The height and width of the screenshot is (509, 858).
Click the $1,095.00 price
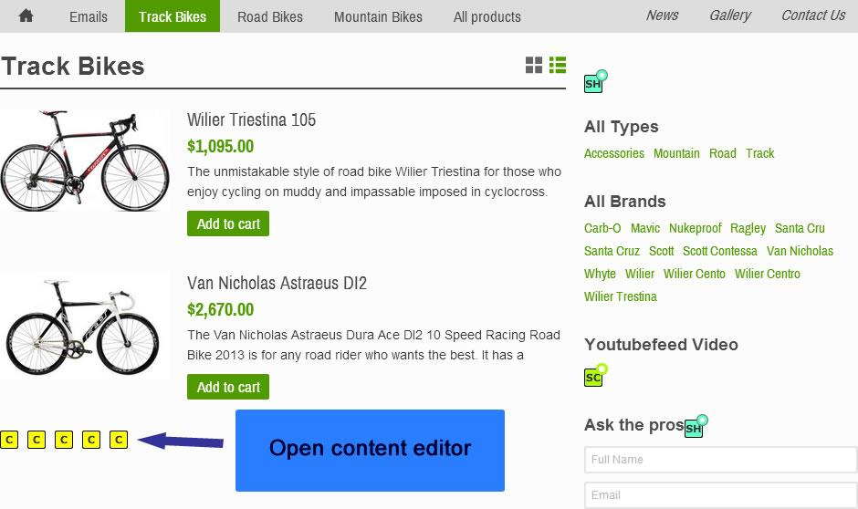221,147
